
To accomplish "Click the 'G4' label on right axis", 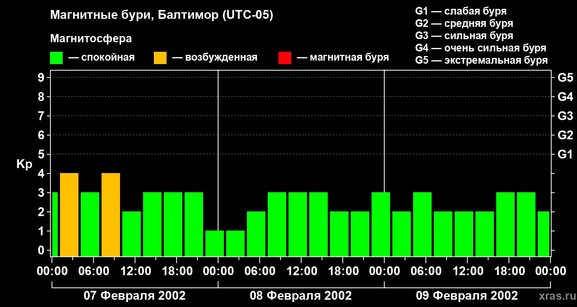I will coord(565,97).
